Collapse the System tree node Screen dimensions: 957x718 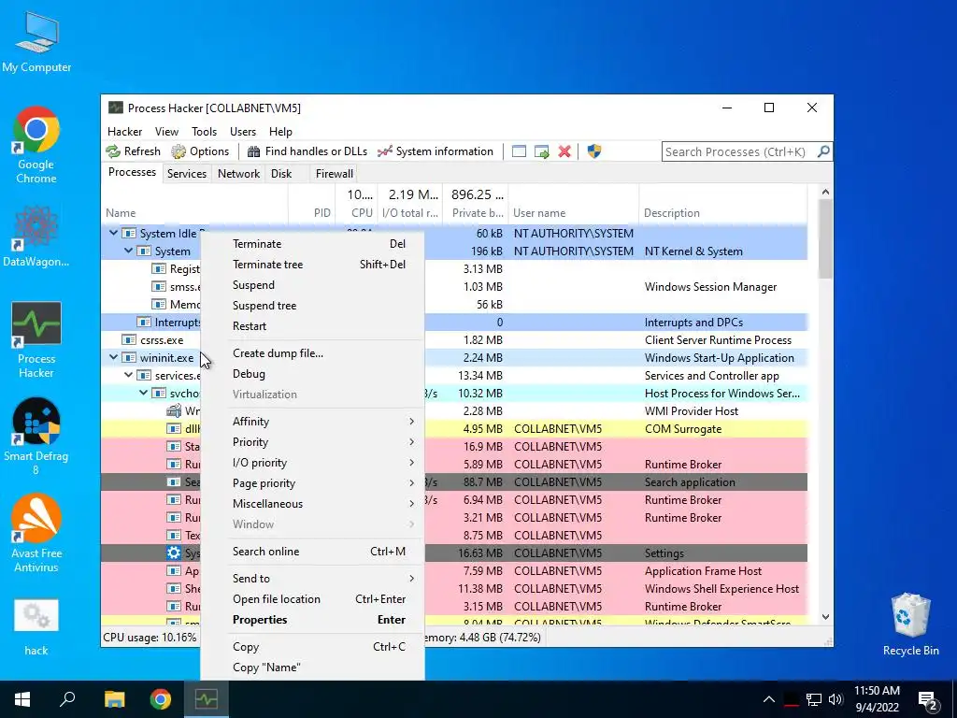pyautogui.click(x=128, y=251)
